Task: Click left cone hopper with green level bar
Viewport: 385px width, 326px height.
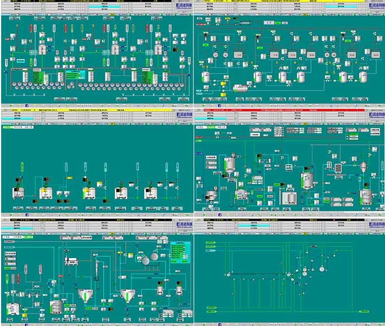Action: click(85, 296)
